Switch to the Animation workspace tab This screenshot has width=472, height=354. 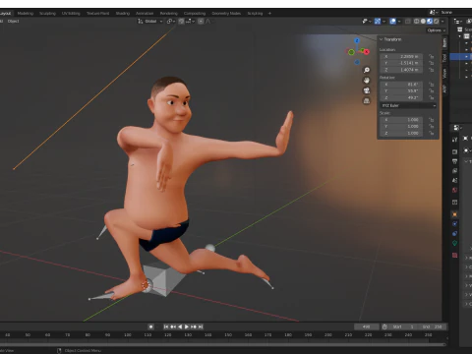click(145, 14)
